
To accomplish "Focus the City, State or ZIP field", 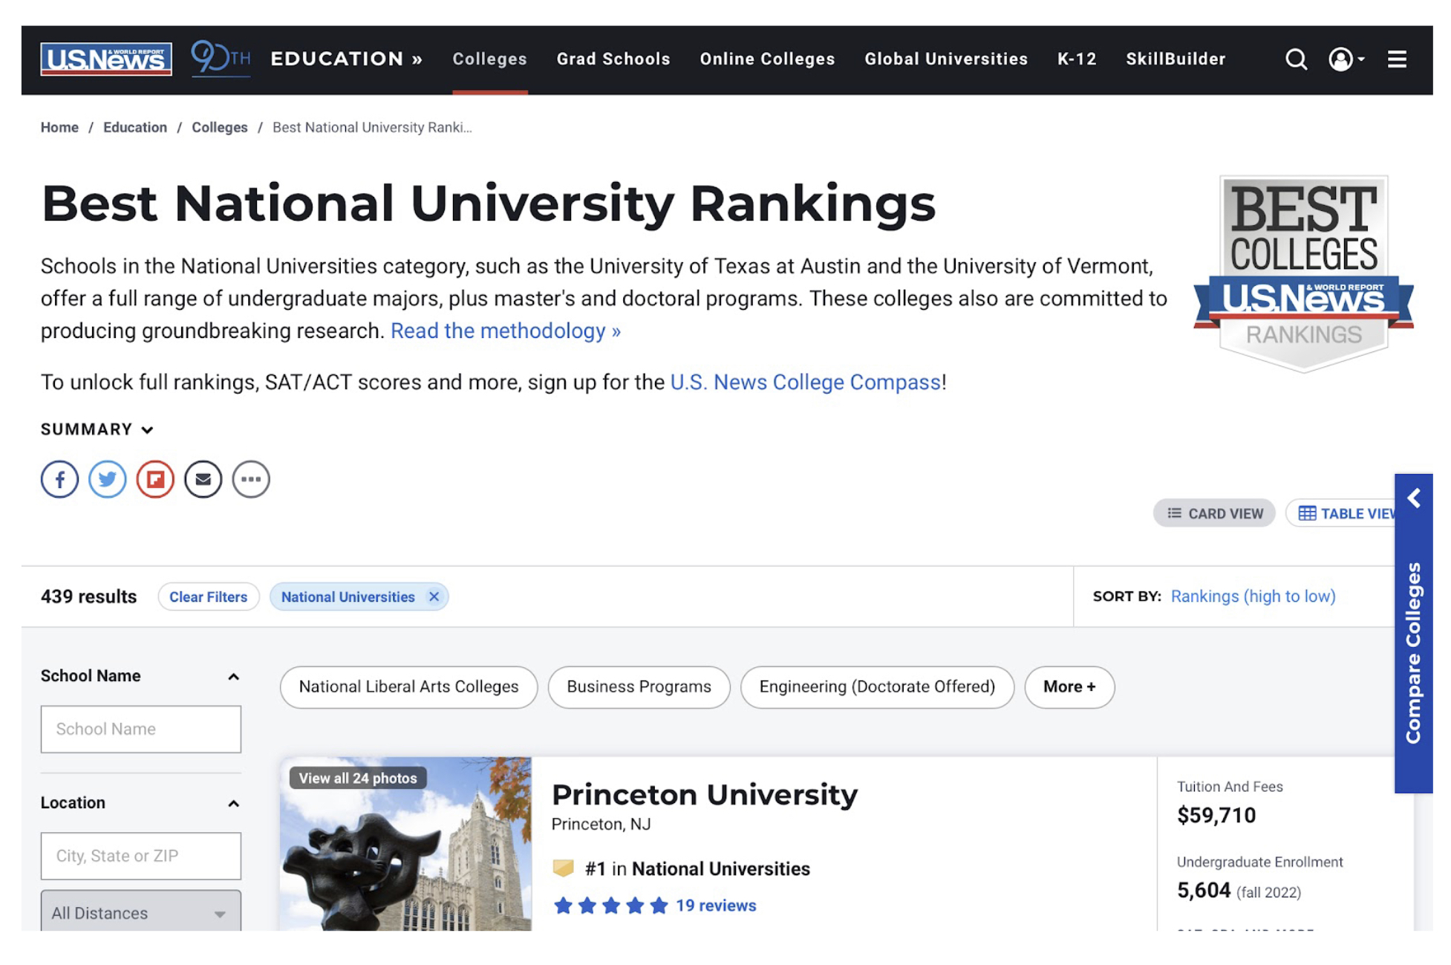I will tap(140, 856).
